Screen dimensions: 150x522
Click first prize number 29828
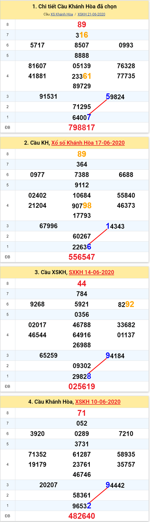(x=82, y=376)
